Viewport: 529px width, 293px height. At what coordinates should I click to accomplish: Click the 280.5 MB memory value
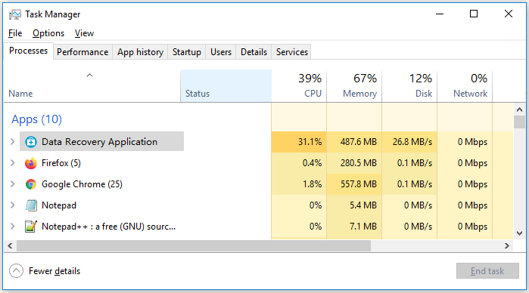(358, 163)
